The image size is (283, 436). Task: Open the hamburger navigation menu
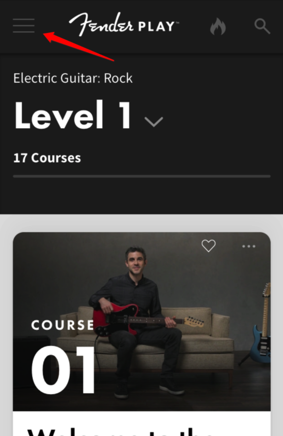(x=23, y=26)
